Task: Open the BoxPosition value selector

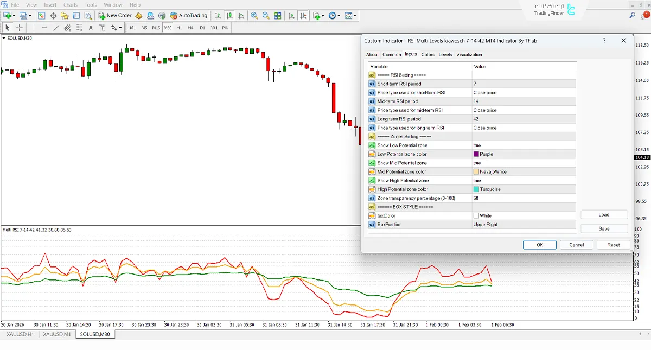Action: click(x=521, y=224)
